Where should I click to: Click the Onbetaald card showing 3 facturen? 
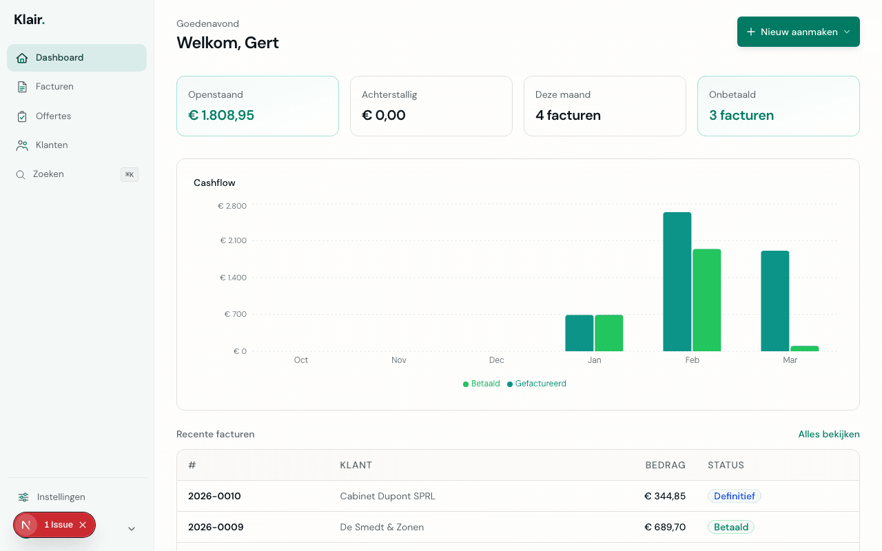778,106
